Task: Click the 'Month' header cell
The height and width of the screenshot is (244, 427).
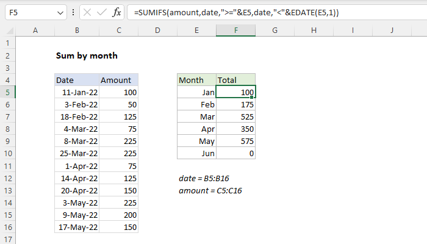Action: (196, 80)
